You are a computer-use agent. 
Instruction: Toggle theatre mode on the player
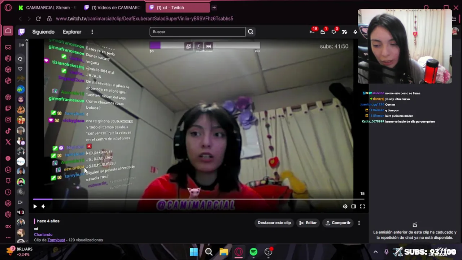click(354, 207)
